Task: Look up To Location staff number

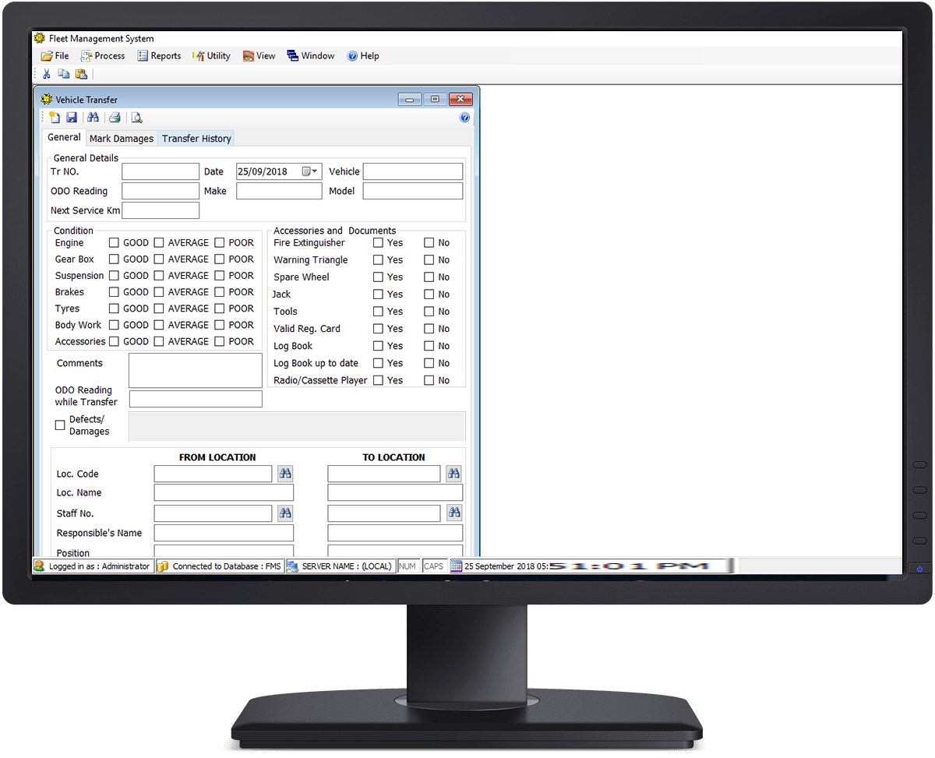Action: coord(454,513)
